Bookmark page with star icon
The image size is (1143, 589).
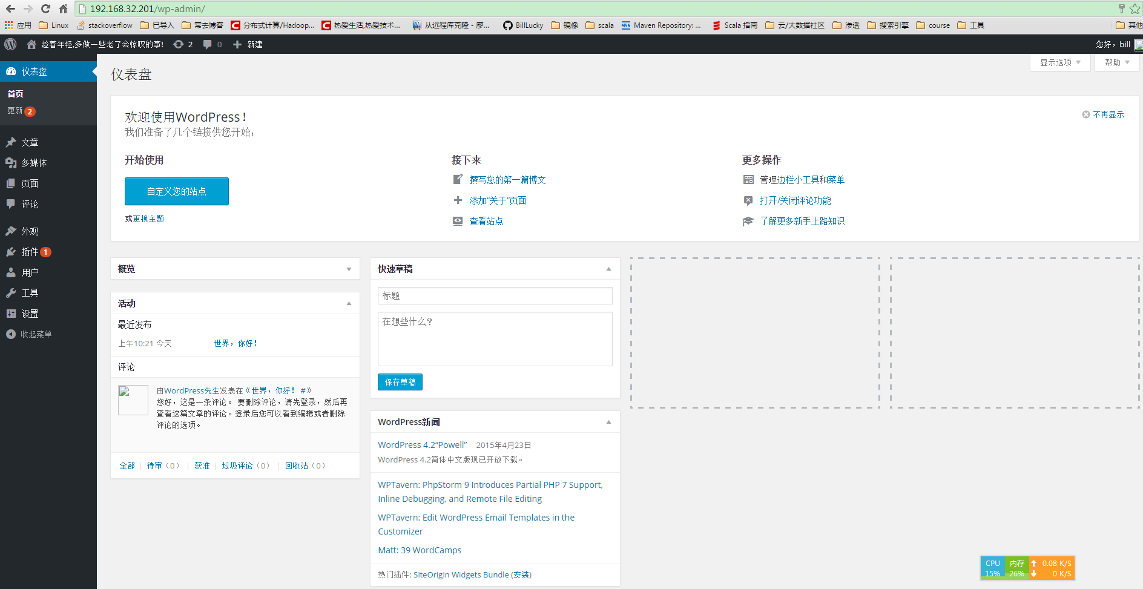coord(1135,8)
